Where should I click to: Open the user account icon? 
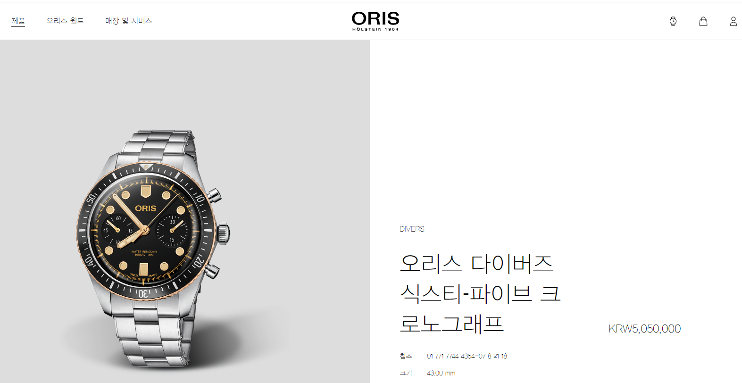point(733,21)
